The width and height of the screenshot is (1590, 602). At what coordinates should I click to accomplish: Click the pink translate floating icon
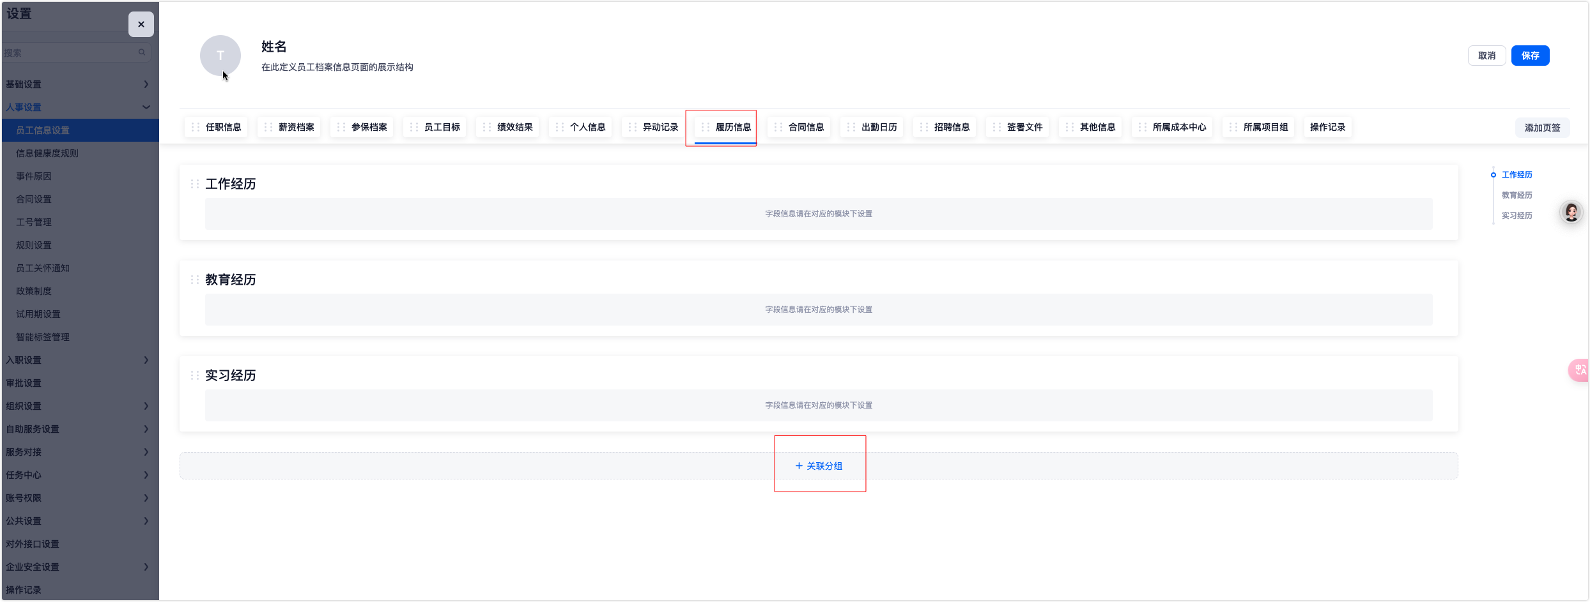1580,370
